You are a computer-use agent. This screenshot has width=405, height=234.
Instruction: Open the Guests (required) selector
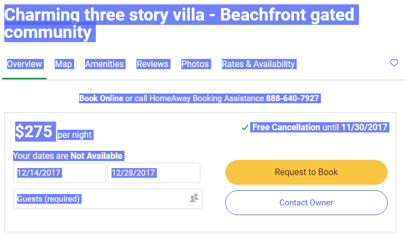pos(108,199)
